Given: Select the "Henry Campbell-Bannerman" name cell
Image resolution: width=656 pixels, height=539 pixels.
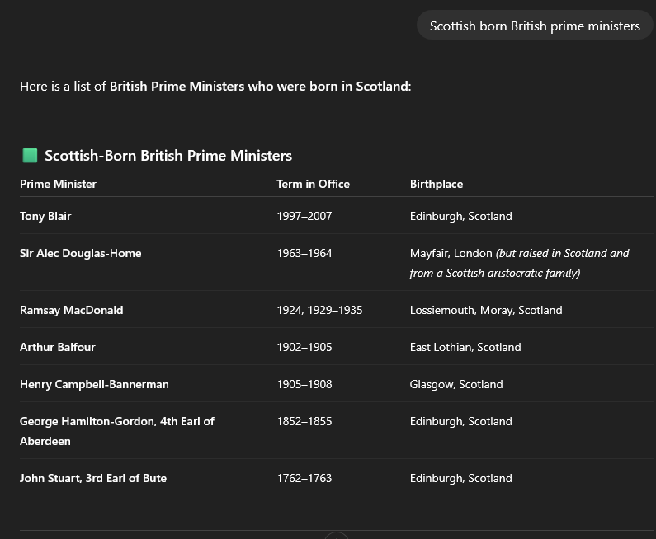Looking at the screenshot, I should 94,384.
